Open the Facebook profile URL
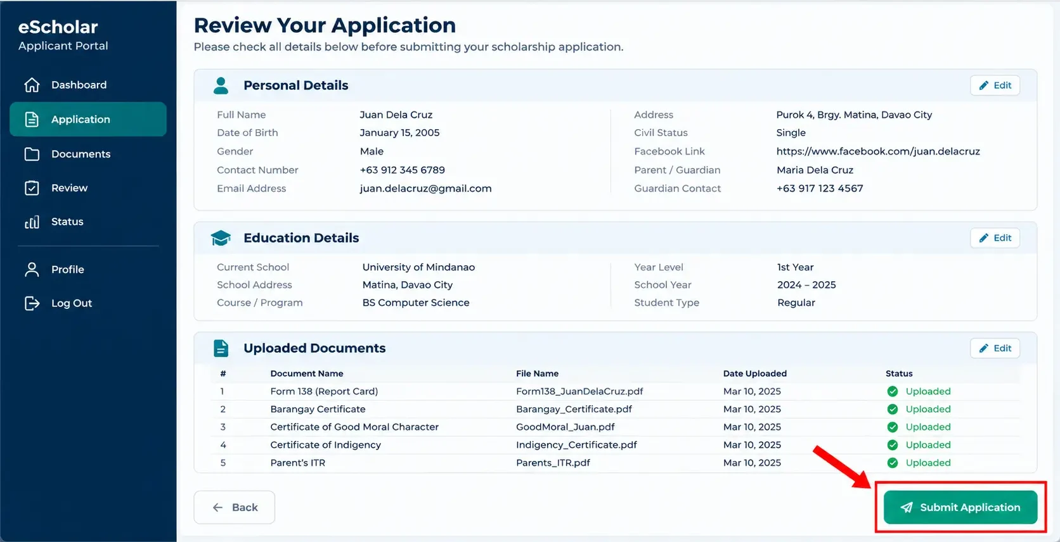This screenshot has width=1060, height=542. 878,151
